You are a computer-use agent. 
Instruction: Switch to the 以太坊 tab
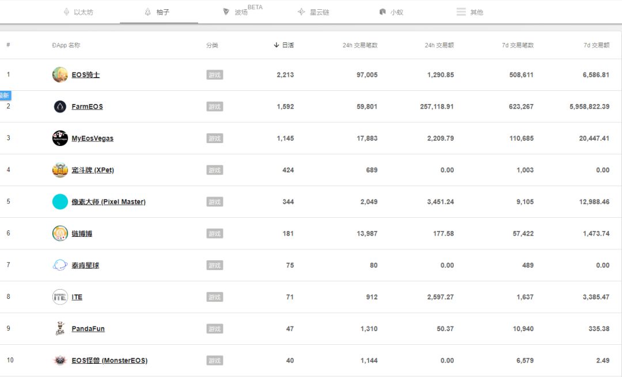coord(78,12)
